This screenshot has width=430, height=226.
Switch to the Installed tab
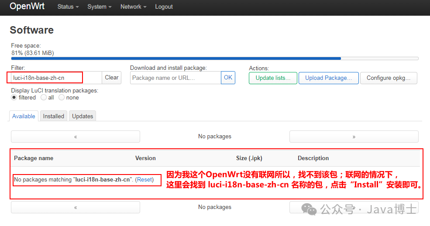point(54,116)
